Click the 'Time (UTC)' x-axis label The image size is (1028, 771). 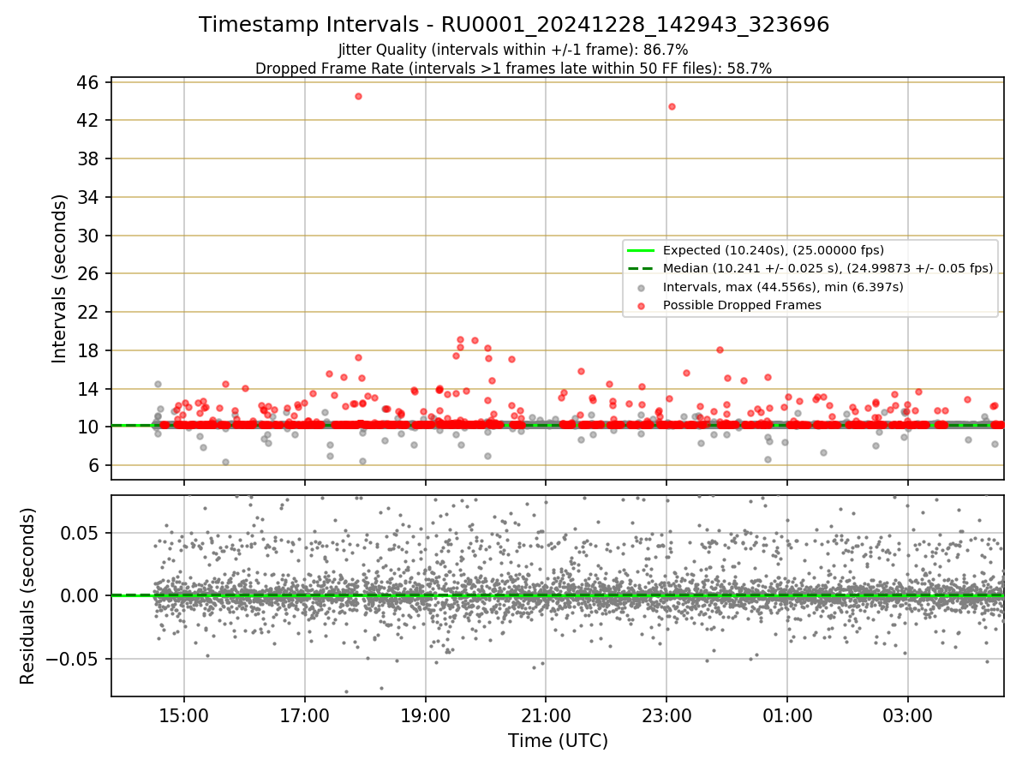(x=558, y=741)
